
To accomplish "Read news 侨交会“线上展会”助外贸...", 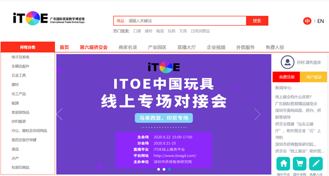I will pyautogui.click(x=299, y=151).
